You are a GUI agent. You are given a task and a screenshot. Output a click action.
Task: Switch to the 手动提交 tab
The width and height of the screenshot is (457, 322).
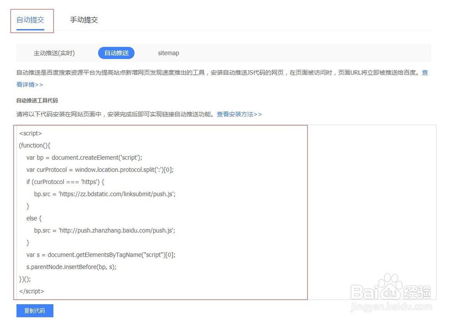tap(84, 20)
